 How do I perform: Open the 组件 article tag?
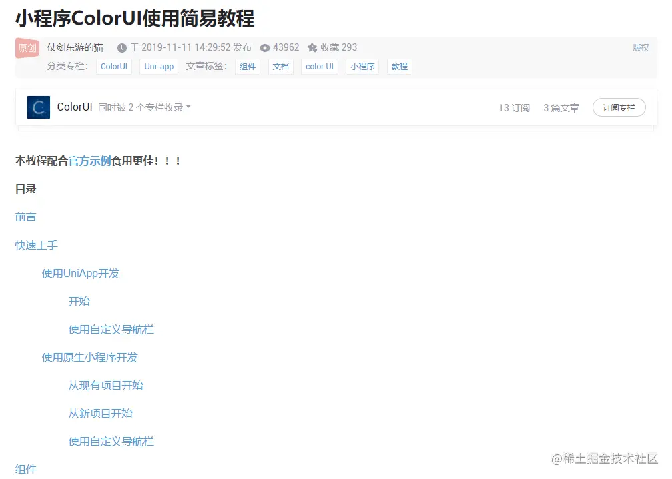pos(248,67)
